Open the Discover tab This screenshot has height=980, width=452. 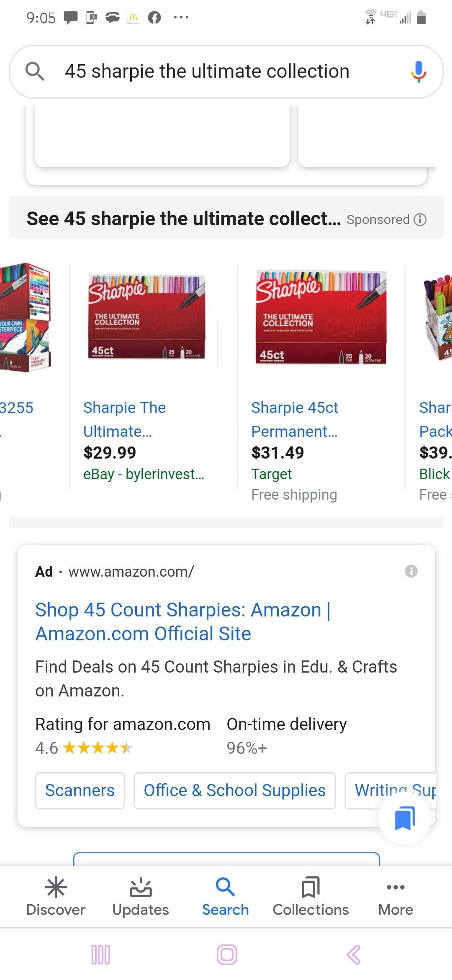[56, 896]
